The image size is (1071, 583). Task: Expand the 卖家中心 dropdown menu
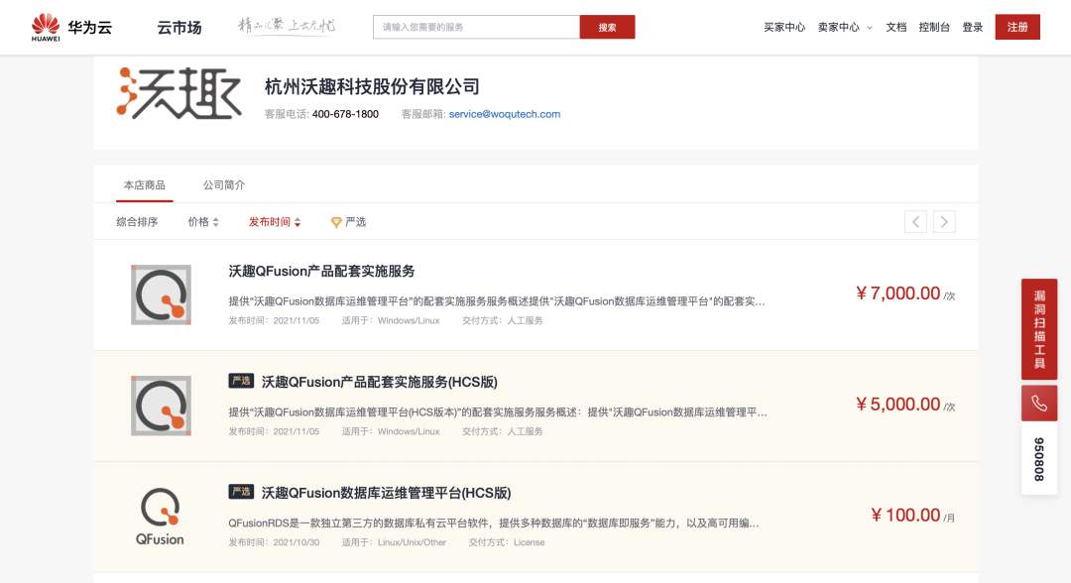click(845, 28)
